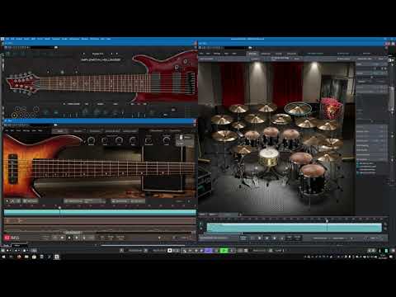396x297 pixels.
Task: Click the Superior Drummer vertical scrollbar
Action: click(391, 98)
